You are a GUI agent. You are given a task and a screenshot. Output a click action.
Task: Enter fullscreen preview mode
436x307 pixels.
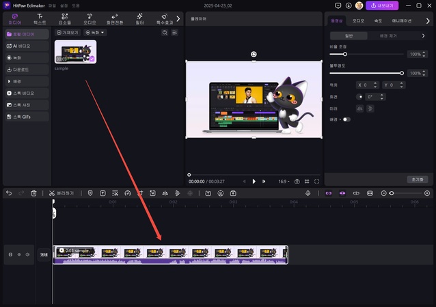click(x=316, y=181)
